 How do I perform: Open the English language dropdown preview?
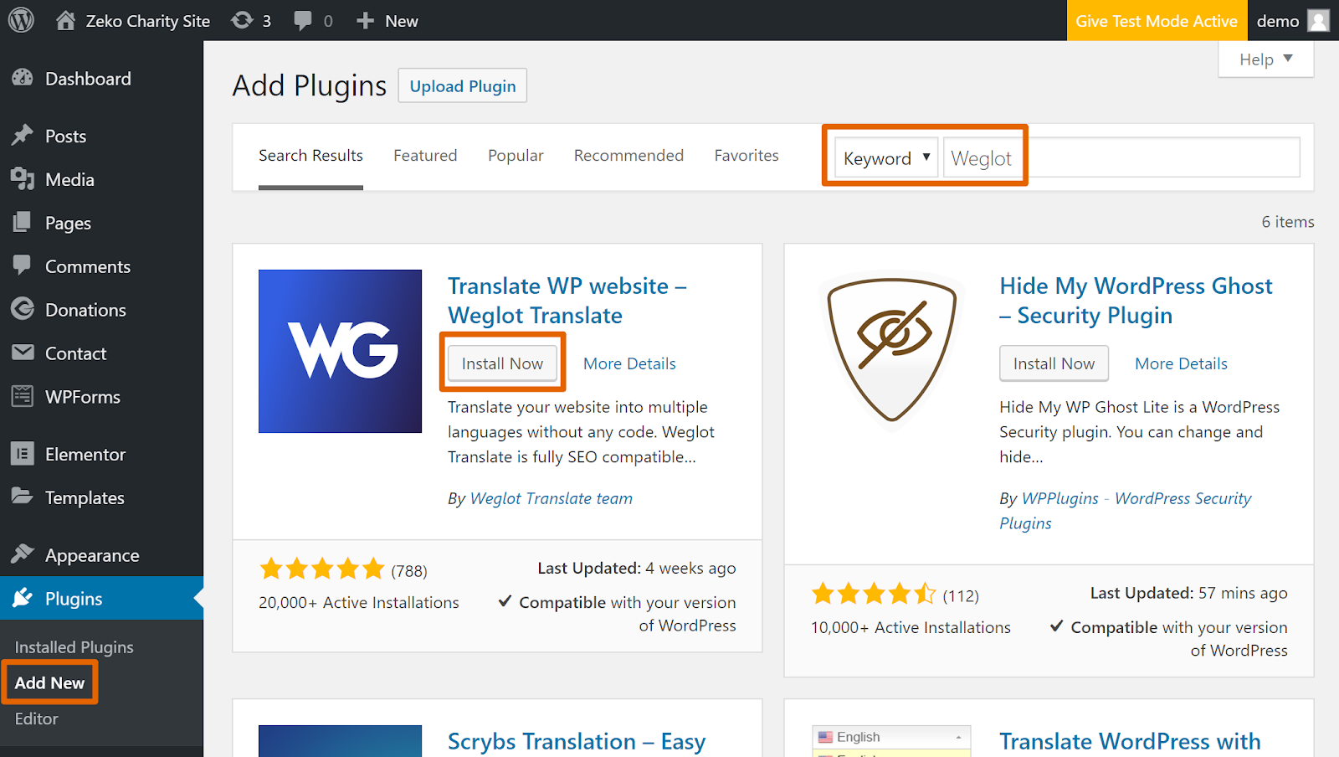(x=891, y=737)
